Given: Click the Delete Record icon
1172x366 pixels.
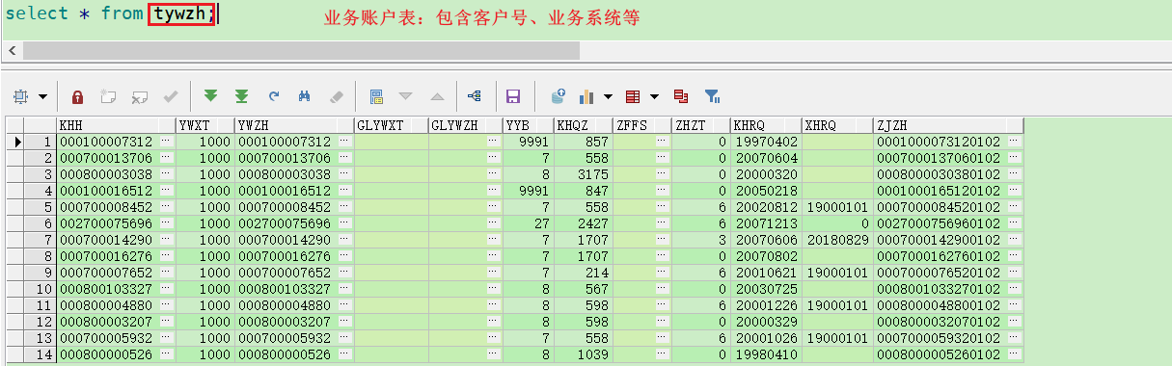Looking at the screenshot, I should 139,96.
